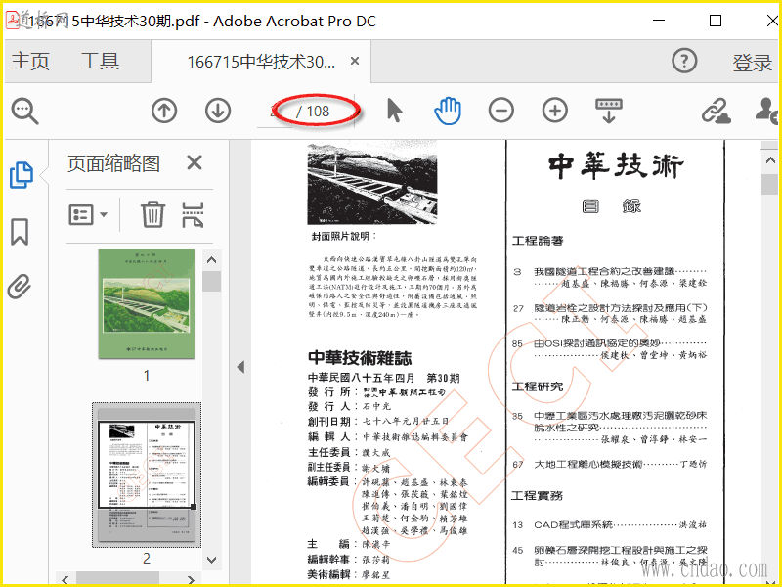Collapse the navigation pane with left triangle
The width and height of the screenshot is (782, 587).
(x=240, y=367)
